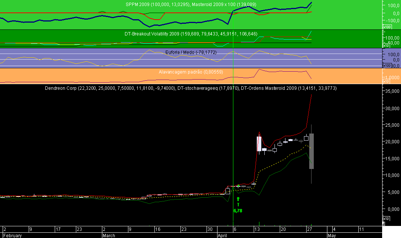Viewport: 401px width, 238px height.
Task: Click the 15,000 price axis label
Action: pyautogui.click(x=392, y=158)
